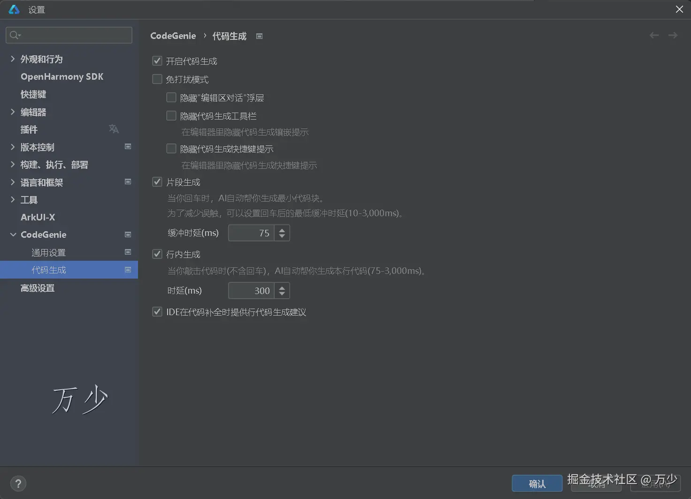This screenshot has height=499, width=691.
Task: Open the 快捷键 settings page
Action: 33,94
